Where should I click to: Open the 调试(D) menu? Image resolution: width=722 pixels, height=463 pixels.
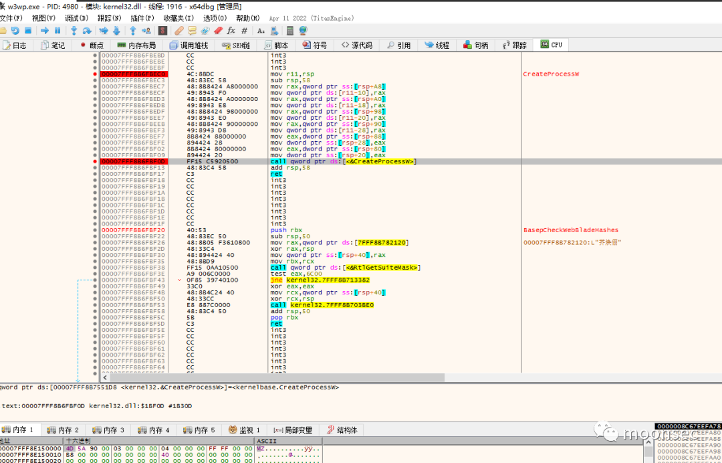click(x=76, y=19)
